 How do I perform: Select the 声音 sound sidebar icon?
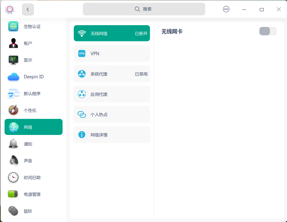13,160
